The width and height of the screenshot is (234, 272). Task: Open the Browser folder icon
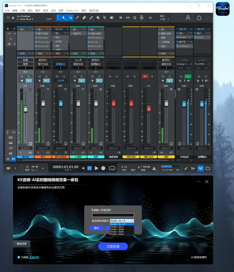(208, 168)
